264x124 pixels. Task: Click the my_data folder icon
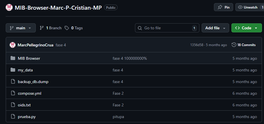click(x=13, y=70)
